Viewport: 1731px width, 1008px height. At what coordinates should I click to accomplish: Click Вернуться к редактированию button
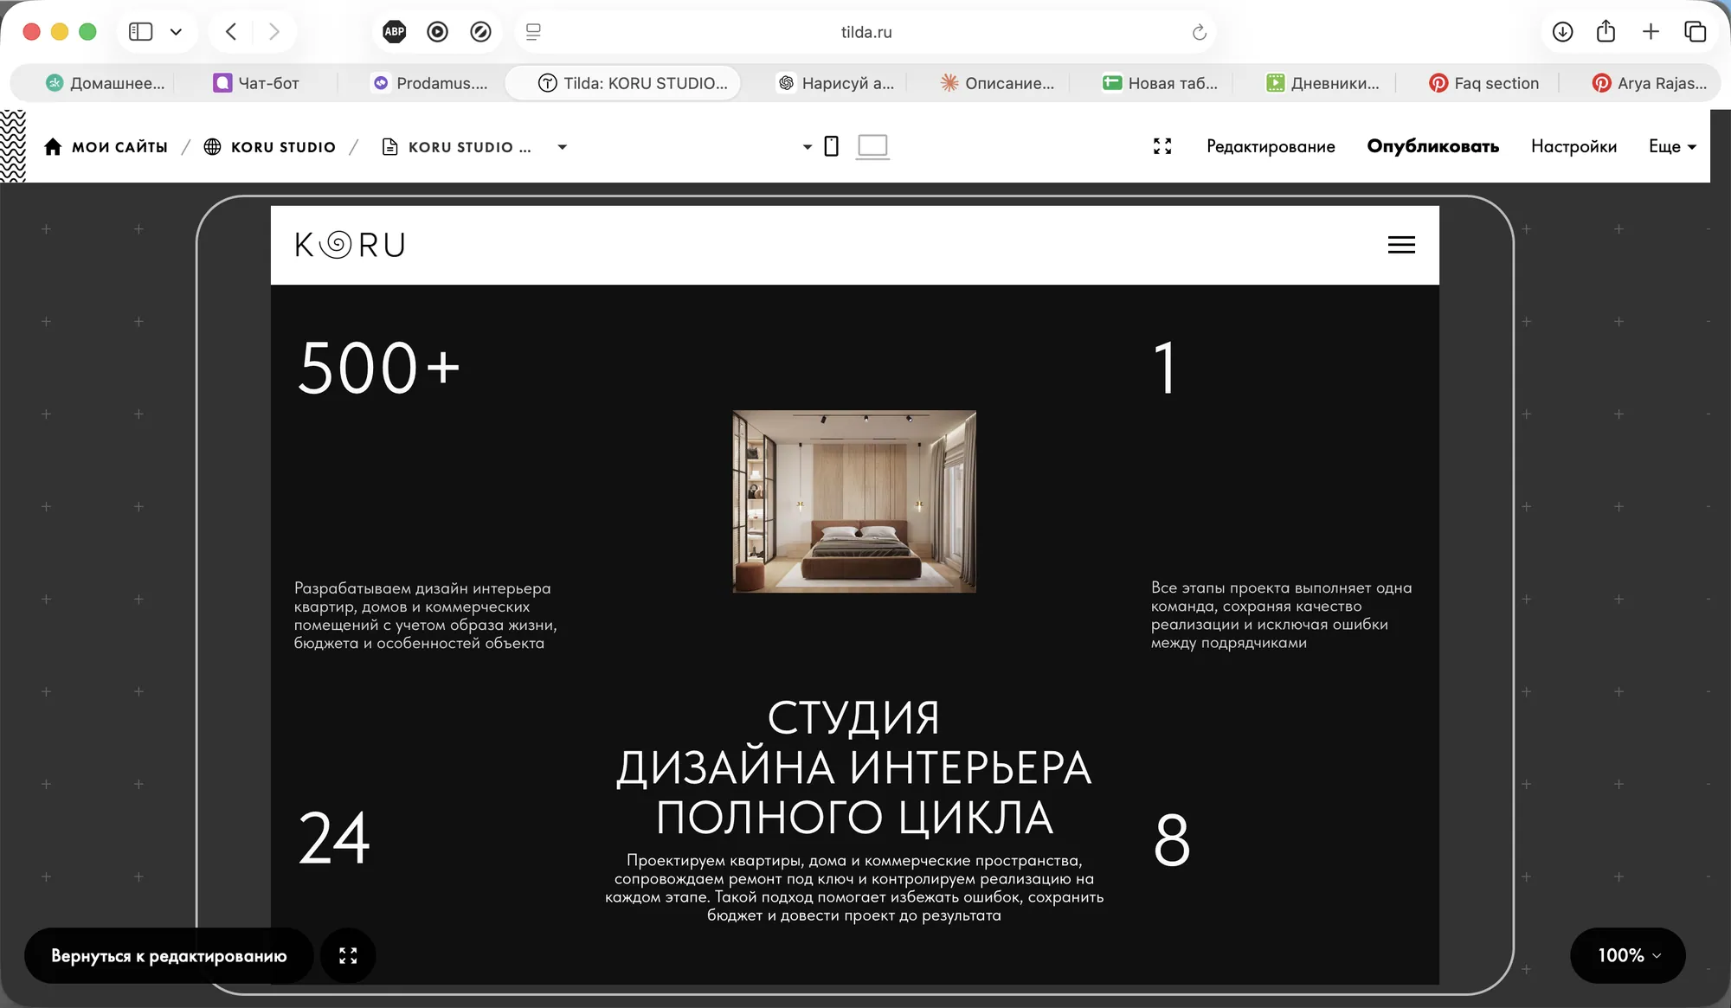169,955
